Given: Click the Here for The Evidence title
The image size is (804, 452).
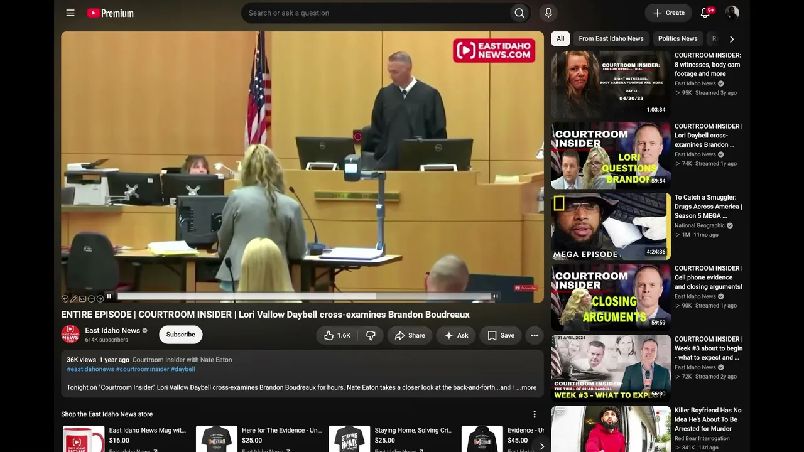Looking at the screenshot, I should point(281,430).
